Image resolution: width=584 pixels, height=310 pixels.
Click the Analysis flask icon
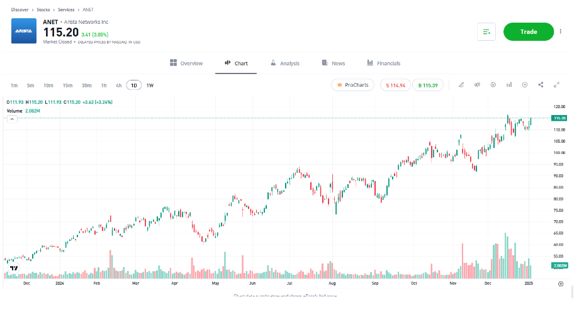coord(273,62)
